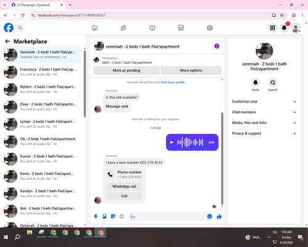Mute this chat via bell icon

(255, 83)
